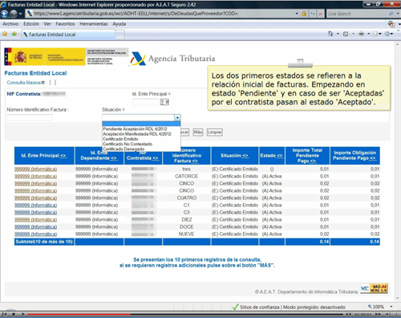This screenshot has width=401, height=318.
Task: Click the Live Search box
Action: pyautogui.click(x=357, y=14)
